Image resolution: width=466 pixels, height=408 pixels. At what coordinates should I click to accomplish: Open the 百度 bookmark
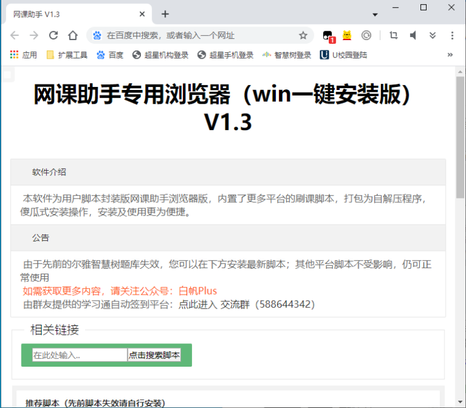point(110,55)
